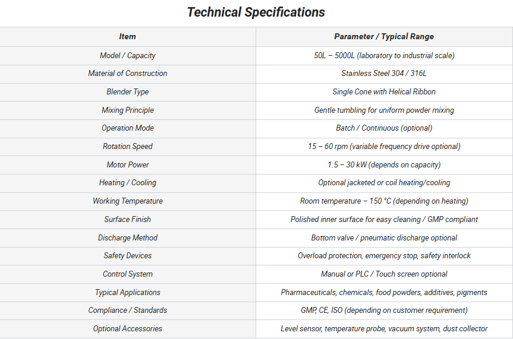Click the Surface Finish description text
Image resolution: width=513 pixels, height=339 pixels.
click(x=384, y=220)
